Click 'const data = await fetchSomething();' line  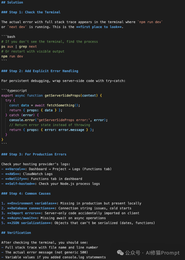tap(44, 105)
